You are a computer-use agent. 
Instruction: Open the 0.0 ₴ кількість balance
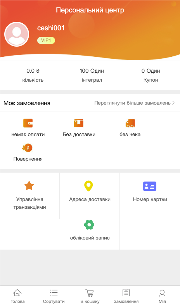pyautogui.click(x=33, y=75)
